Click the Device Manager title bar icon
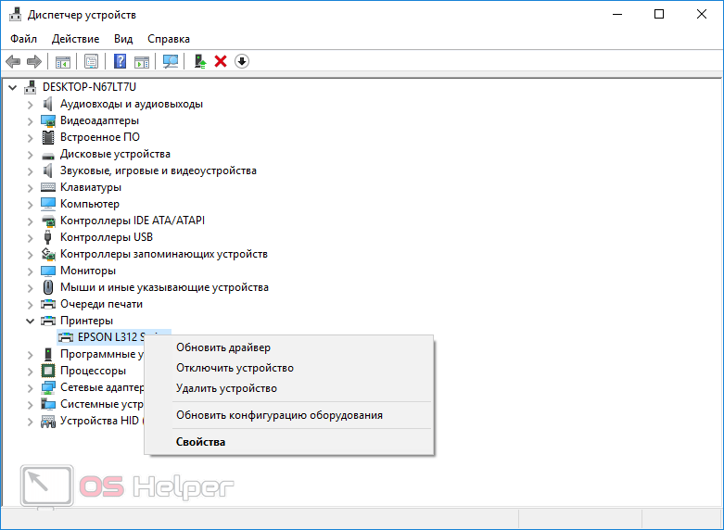The height and width of the screenshot is (530, 724). (x=15, y=14)
